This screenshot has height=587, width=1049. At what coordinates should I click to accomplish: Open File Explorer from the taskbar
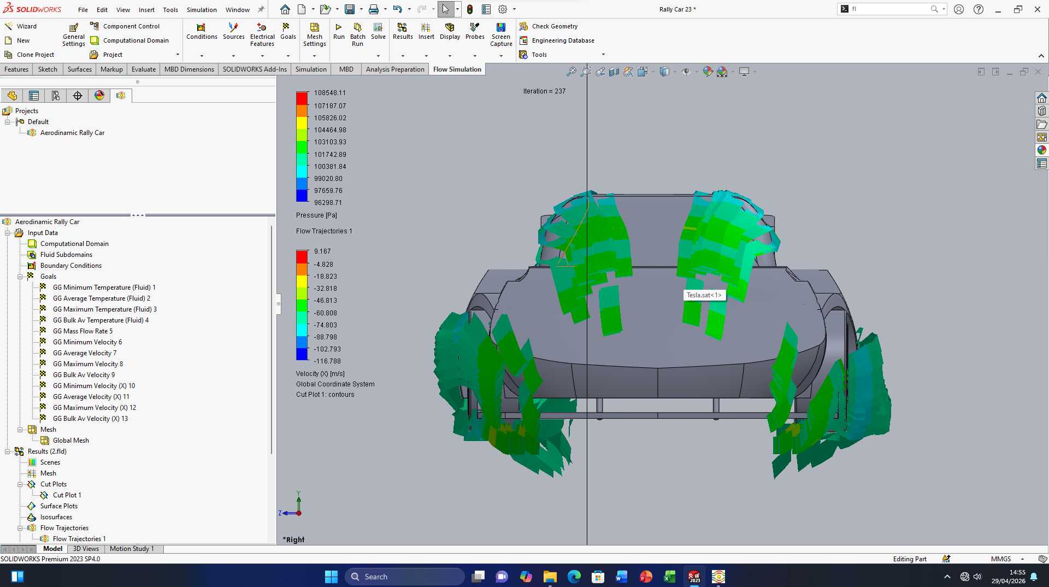click(x=550, y=577)
